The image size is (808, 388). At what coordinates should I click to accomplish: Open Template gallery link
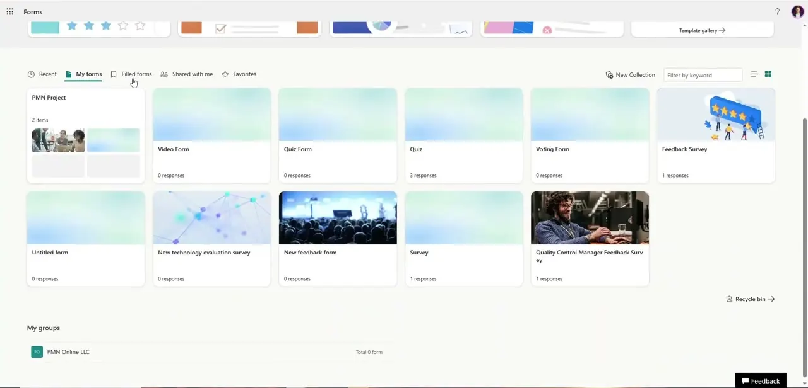(x=702, y=30)
